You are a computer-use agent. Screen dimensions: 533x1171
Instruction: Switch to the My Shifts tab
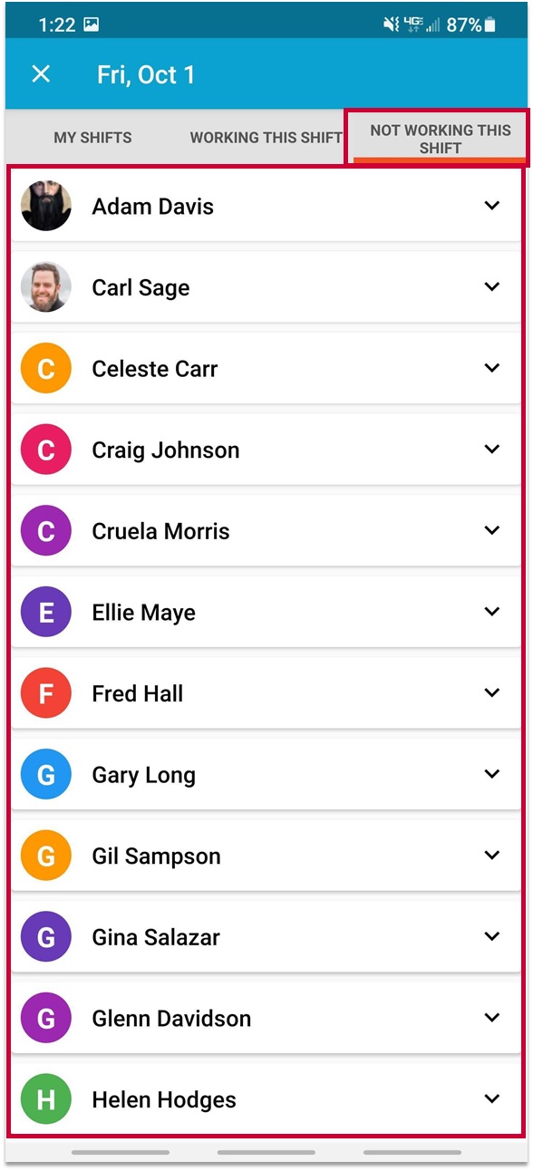pos(92,138)
